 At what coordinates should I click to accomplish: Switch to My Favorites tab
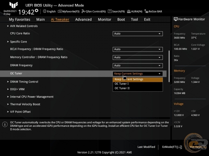[x=20, y=19]
